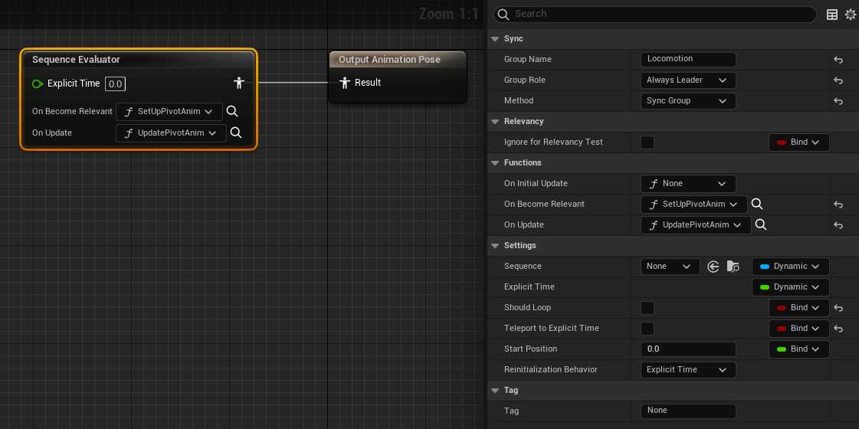Open the Group Role dropdown
This screenshot has width=859, height=429.
click(x=687, y=80)
